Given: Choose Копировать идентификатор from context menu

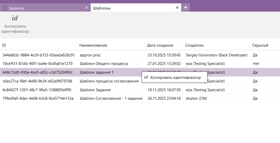Looking at the screenshot, I should [176, 78].
